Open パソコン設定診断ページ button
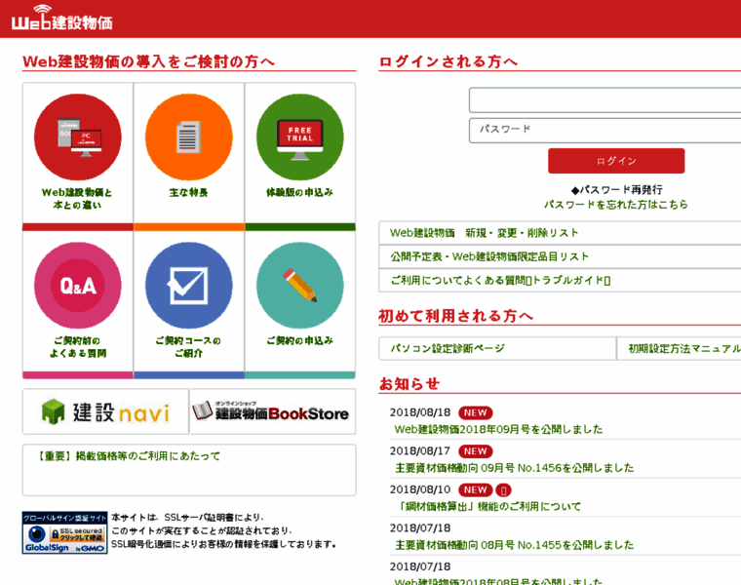The image size is (741, 585). (x=497, y=348)
